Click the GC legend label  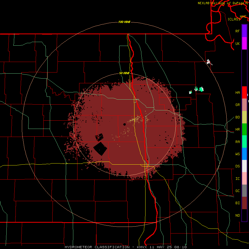[x=237, y=191]
